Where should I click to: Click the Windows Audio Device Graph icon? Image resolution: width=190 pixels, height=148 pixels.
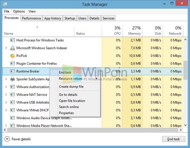12,118
